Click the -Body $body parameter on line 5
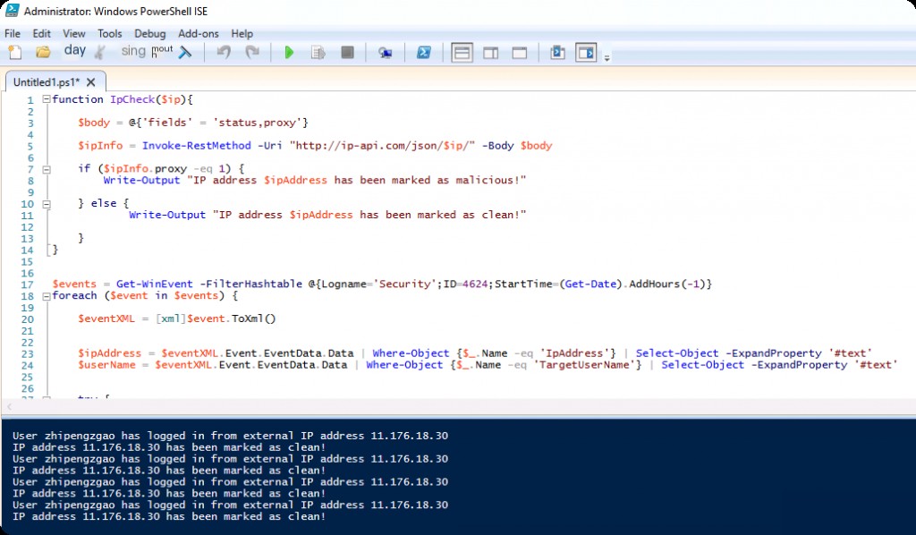916x535 pixels. (517, 146)
